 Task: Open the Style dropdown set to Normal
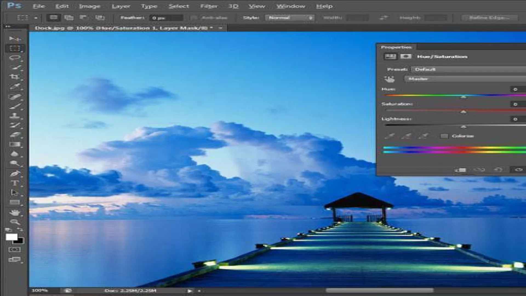(x=290, y=18)
